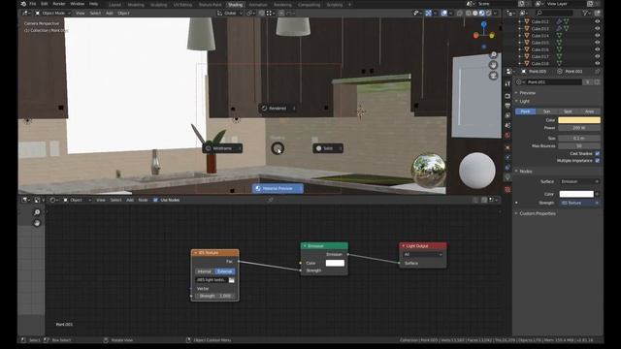Hide Cube.016 using its eye icon

[598, 49]
